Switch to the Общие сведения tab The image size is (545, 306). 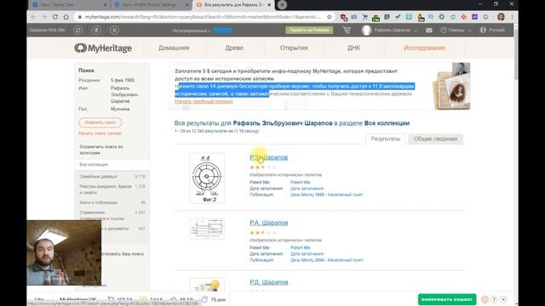pos(435,139)
